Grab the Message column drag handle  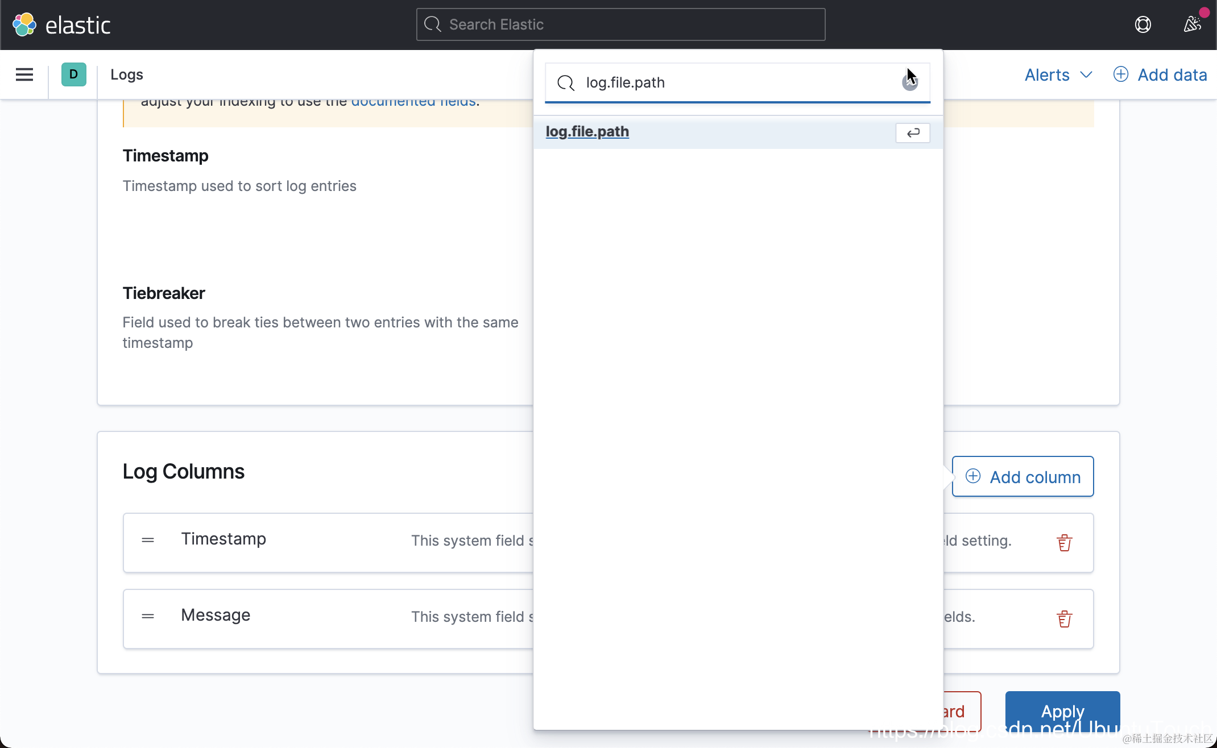148,616
